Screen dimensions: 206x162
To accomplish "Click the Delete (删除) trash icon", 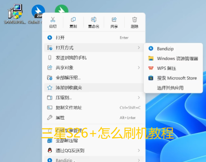I will tap(135, 20).
